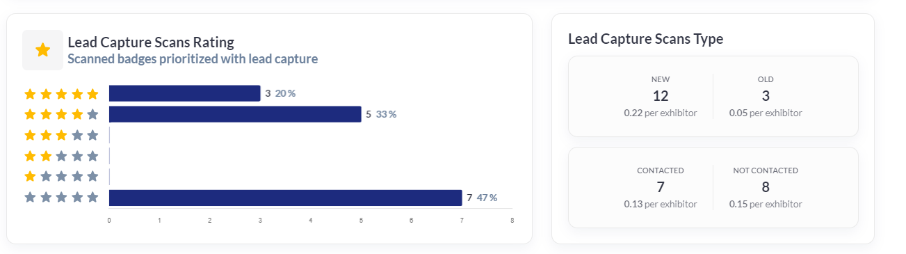Viewport: 906px width, 254px height.
Task: Click the Lead Capture Scans Type heading
Action: tap(646, 39)
